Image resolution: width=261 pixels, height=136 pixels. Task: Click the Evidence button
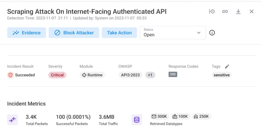click(x=26, y=33)
